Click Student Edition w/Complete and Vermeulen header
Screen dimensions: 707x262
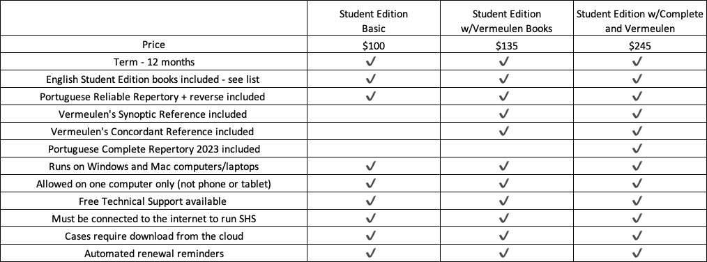pos(639,21)
